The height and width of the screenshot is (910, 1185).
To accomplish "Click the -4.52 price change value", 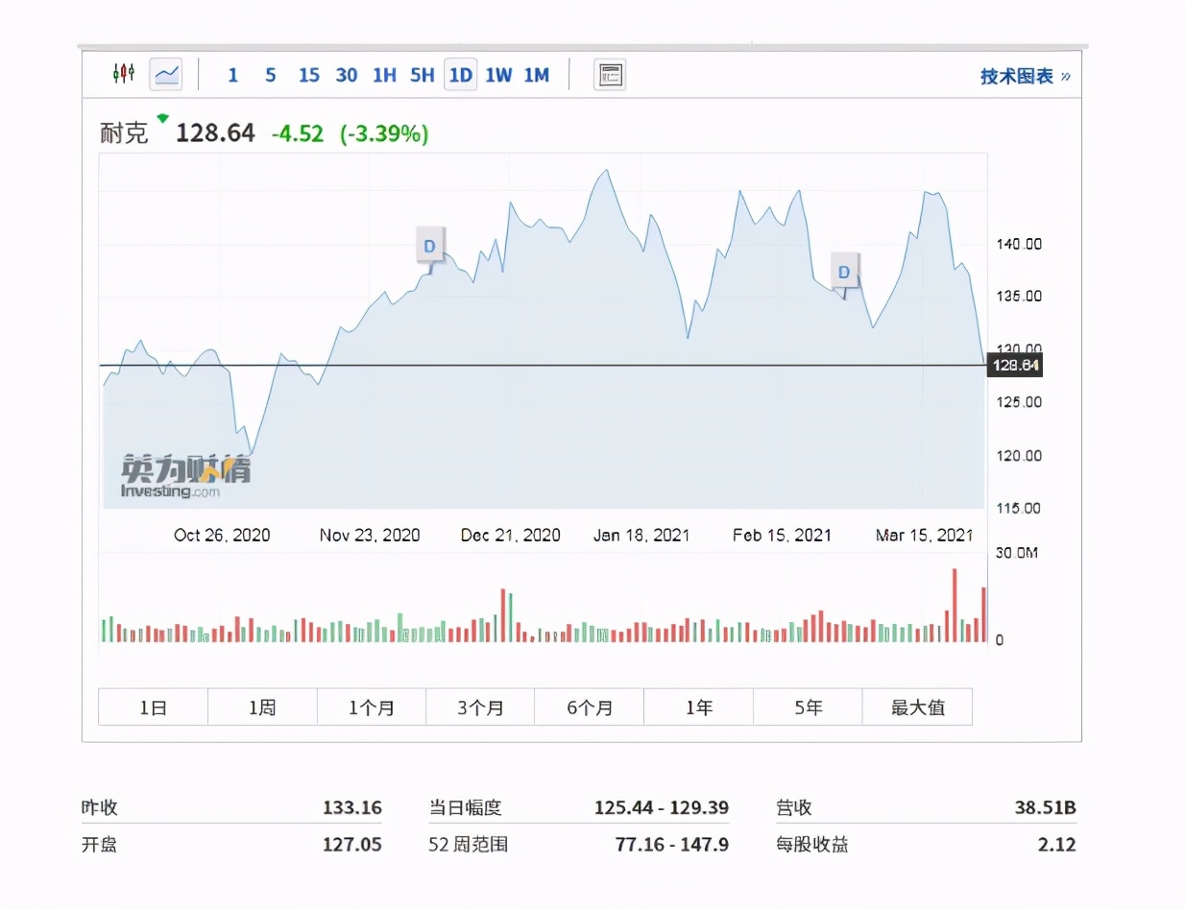I will [297, 133].
